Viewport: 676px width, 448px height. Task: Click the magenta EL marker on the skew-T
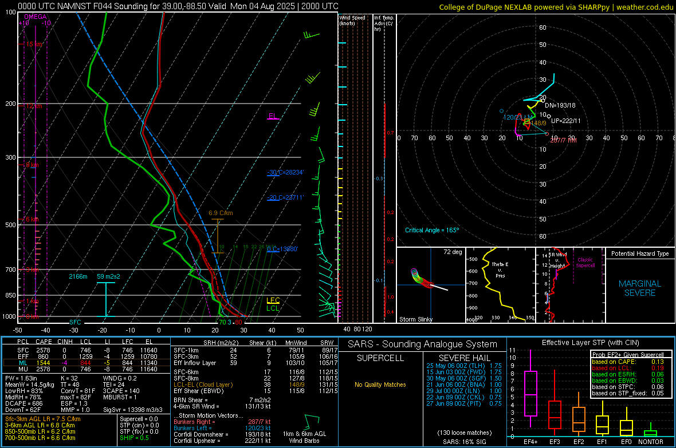click(x=273, y=116)
